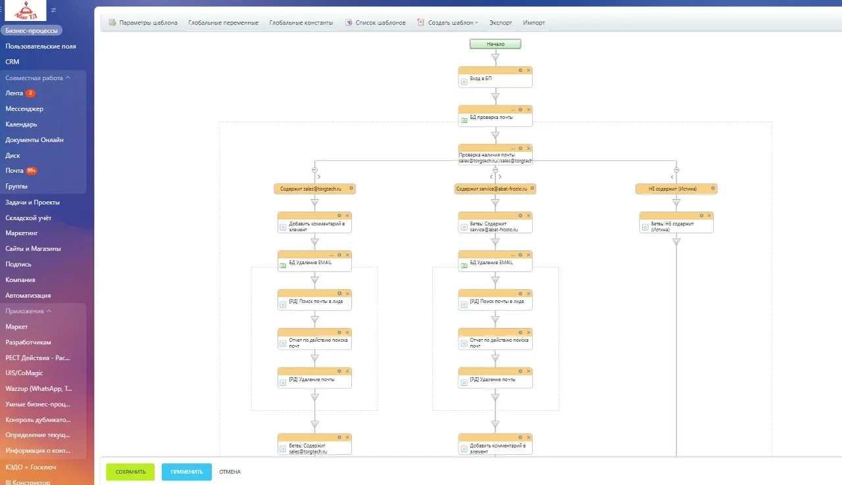Screen dimensions: 842x485
Task: Move НЕ содержит (Истина) branch left with arrow
Action: 672,176
